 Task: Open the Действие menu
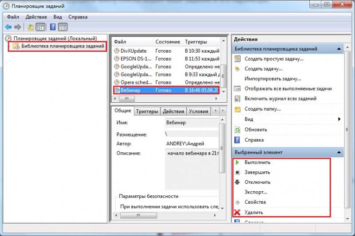pos(36,17)
